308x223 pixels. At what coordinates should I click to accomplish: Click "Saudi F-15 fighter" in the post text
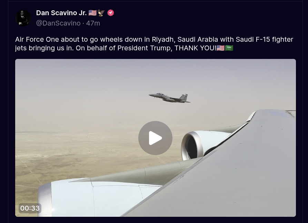[x=265, y=39]
